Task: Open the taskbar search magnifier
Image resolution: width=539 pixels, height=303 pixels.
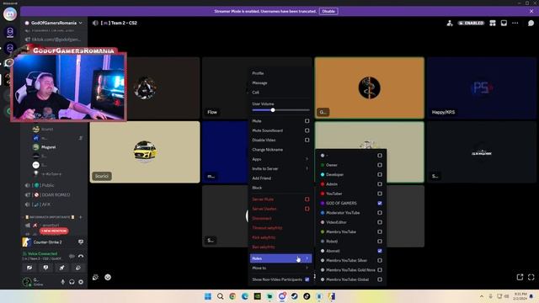Action: (x=221, y=296)
